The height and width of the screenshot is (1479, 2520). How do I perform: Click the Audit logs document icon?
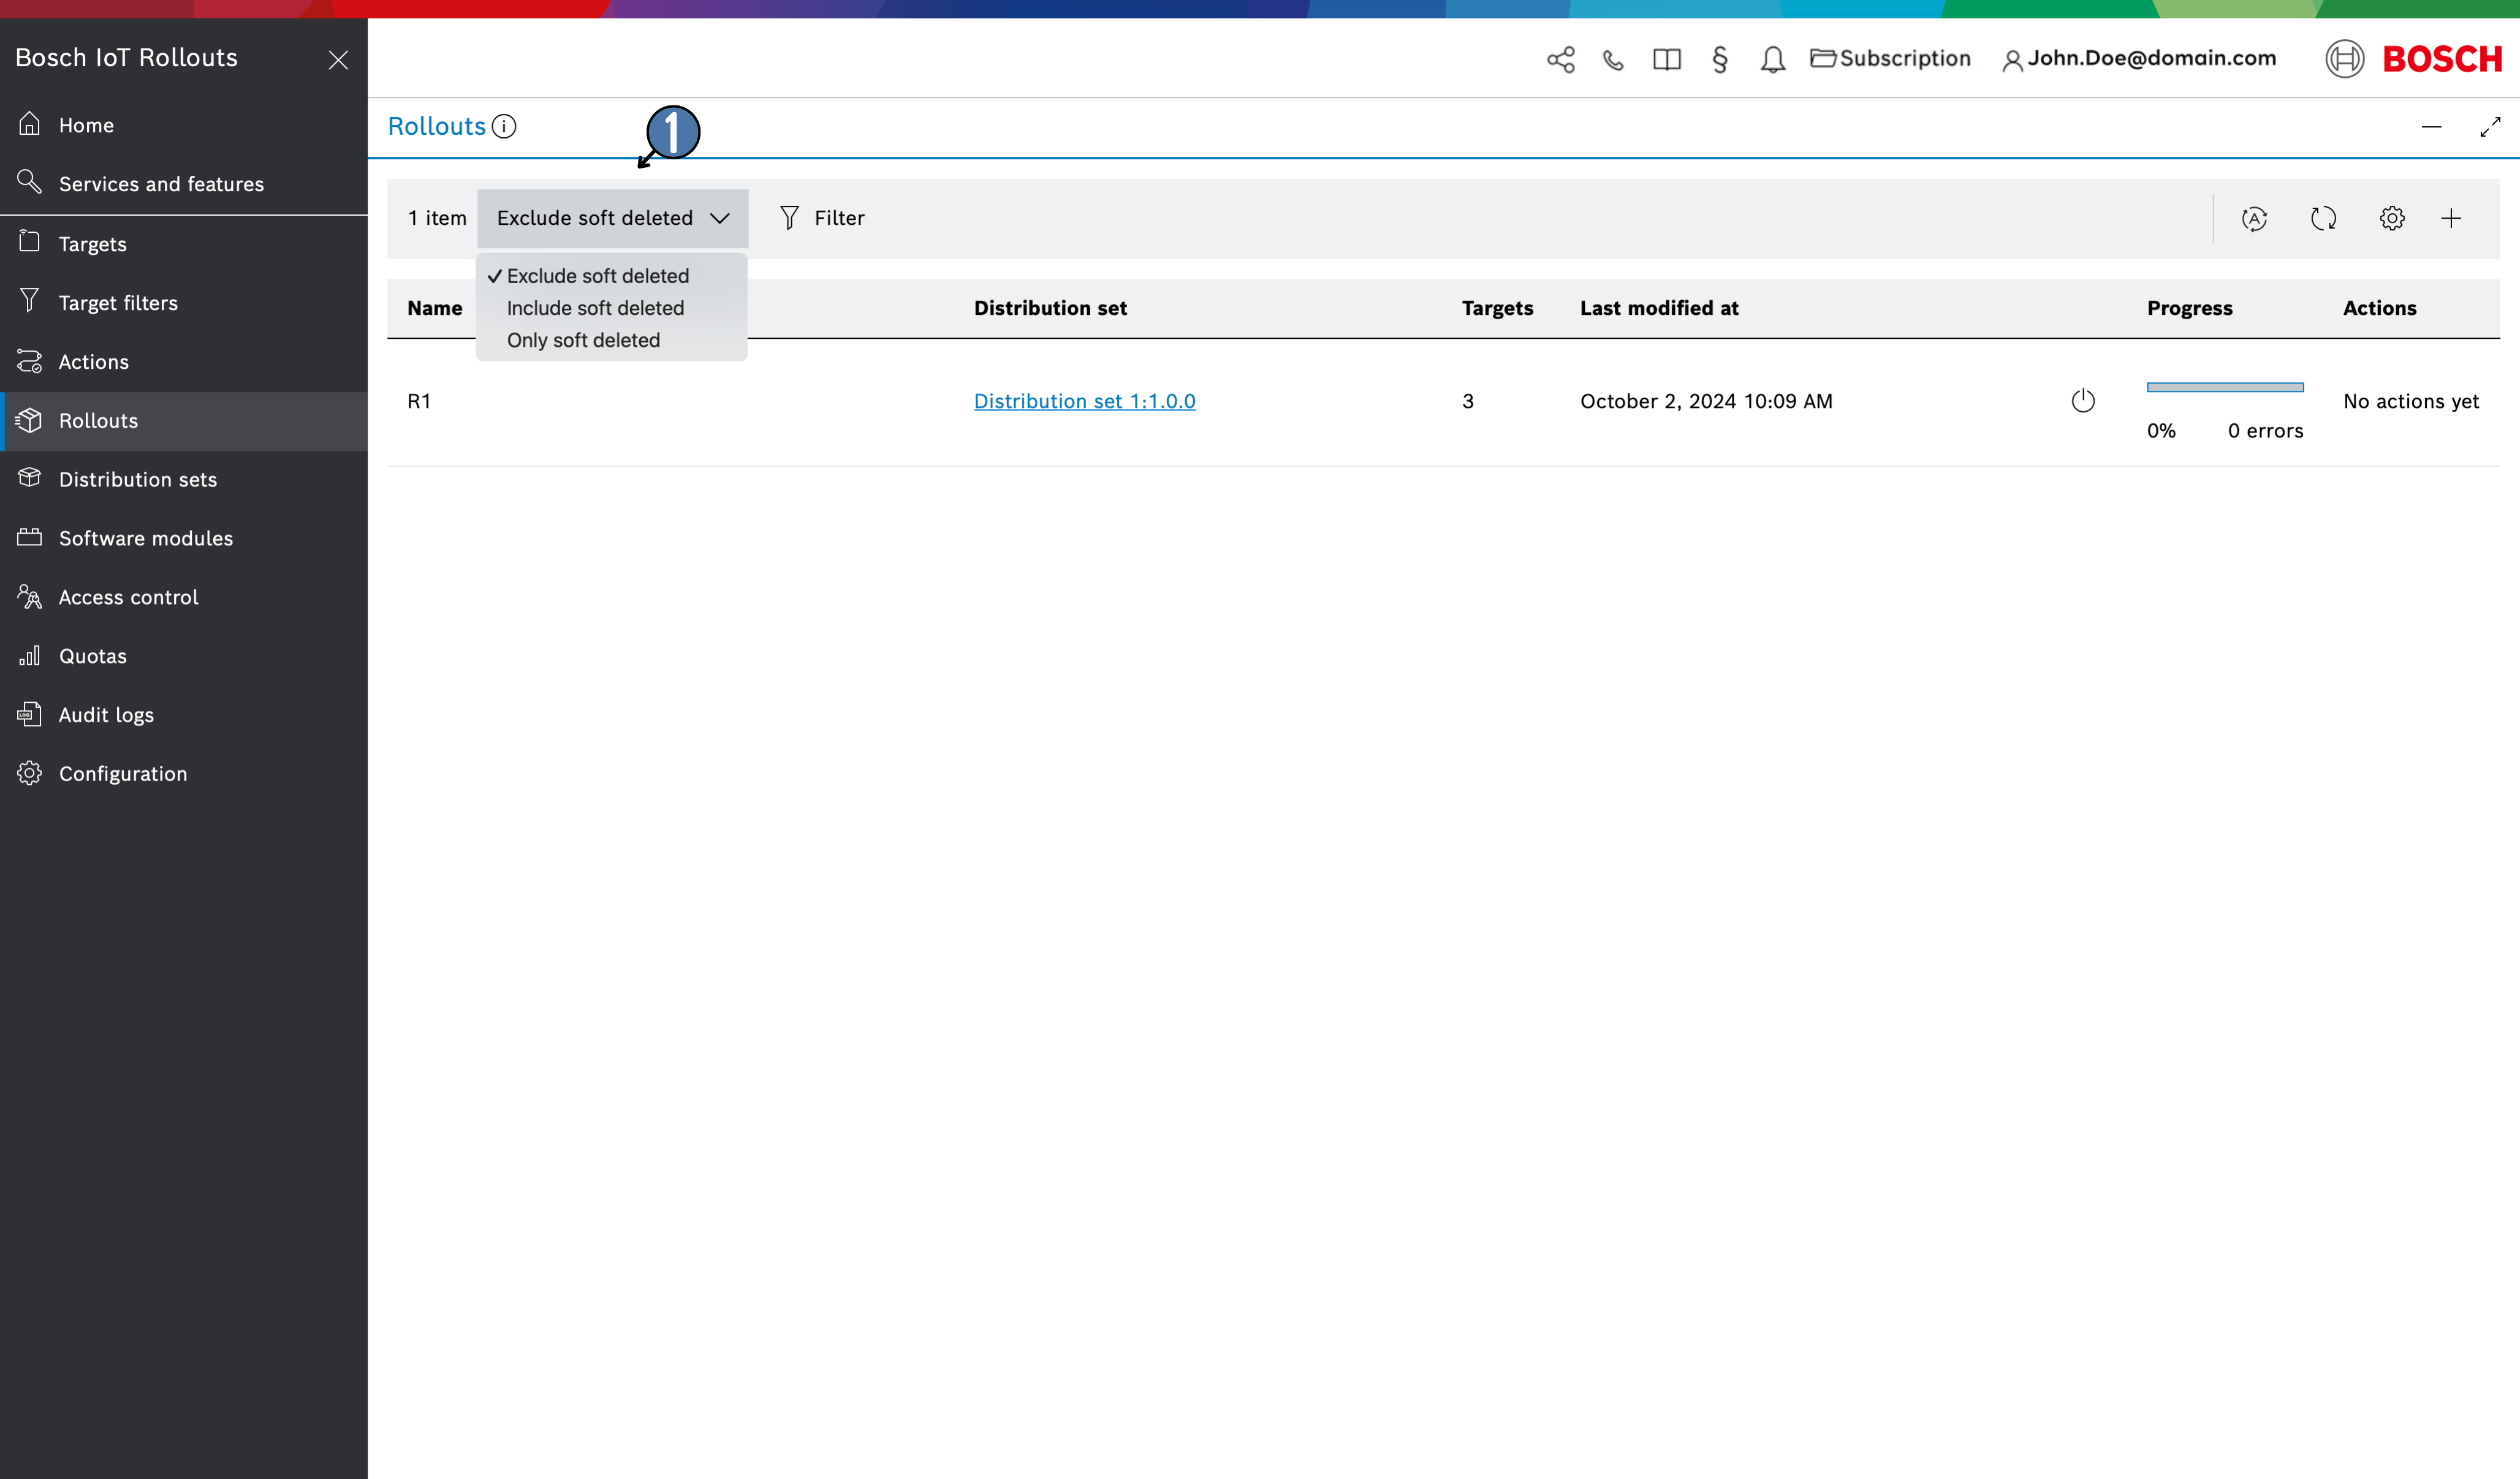pyautogui.click(x=30, y=714)
